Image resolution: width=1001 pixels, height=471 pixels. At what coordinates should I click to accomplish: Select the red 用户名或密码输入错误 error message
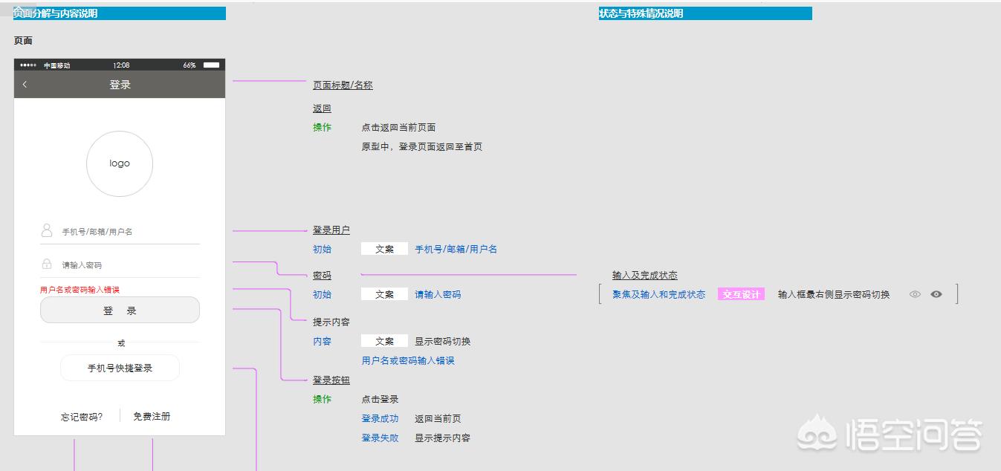click(x=80, y=290)
